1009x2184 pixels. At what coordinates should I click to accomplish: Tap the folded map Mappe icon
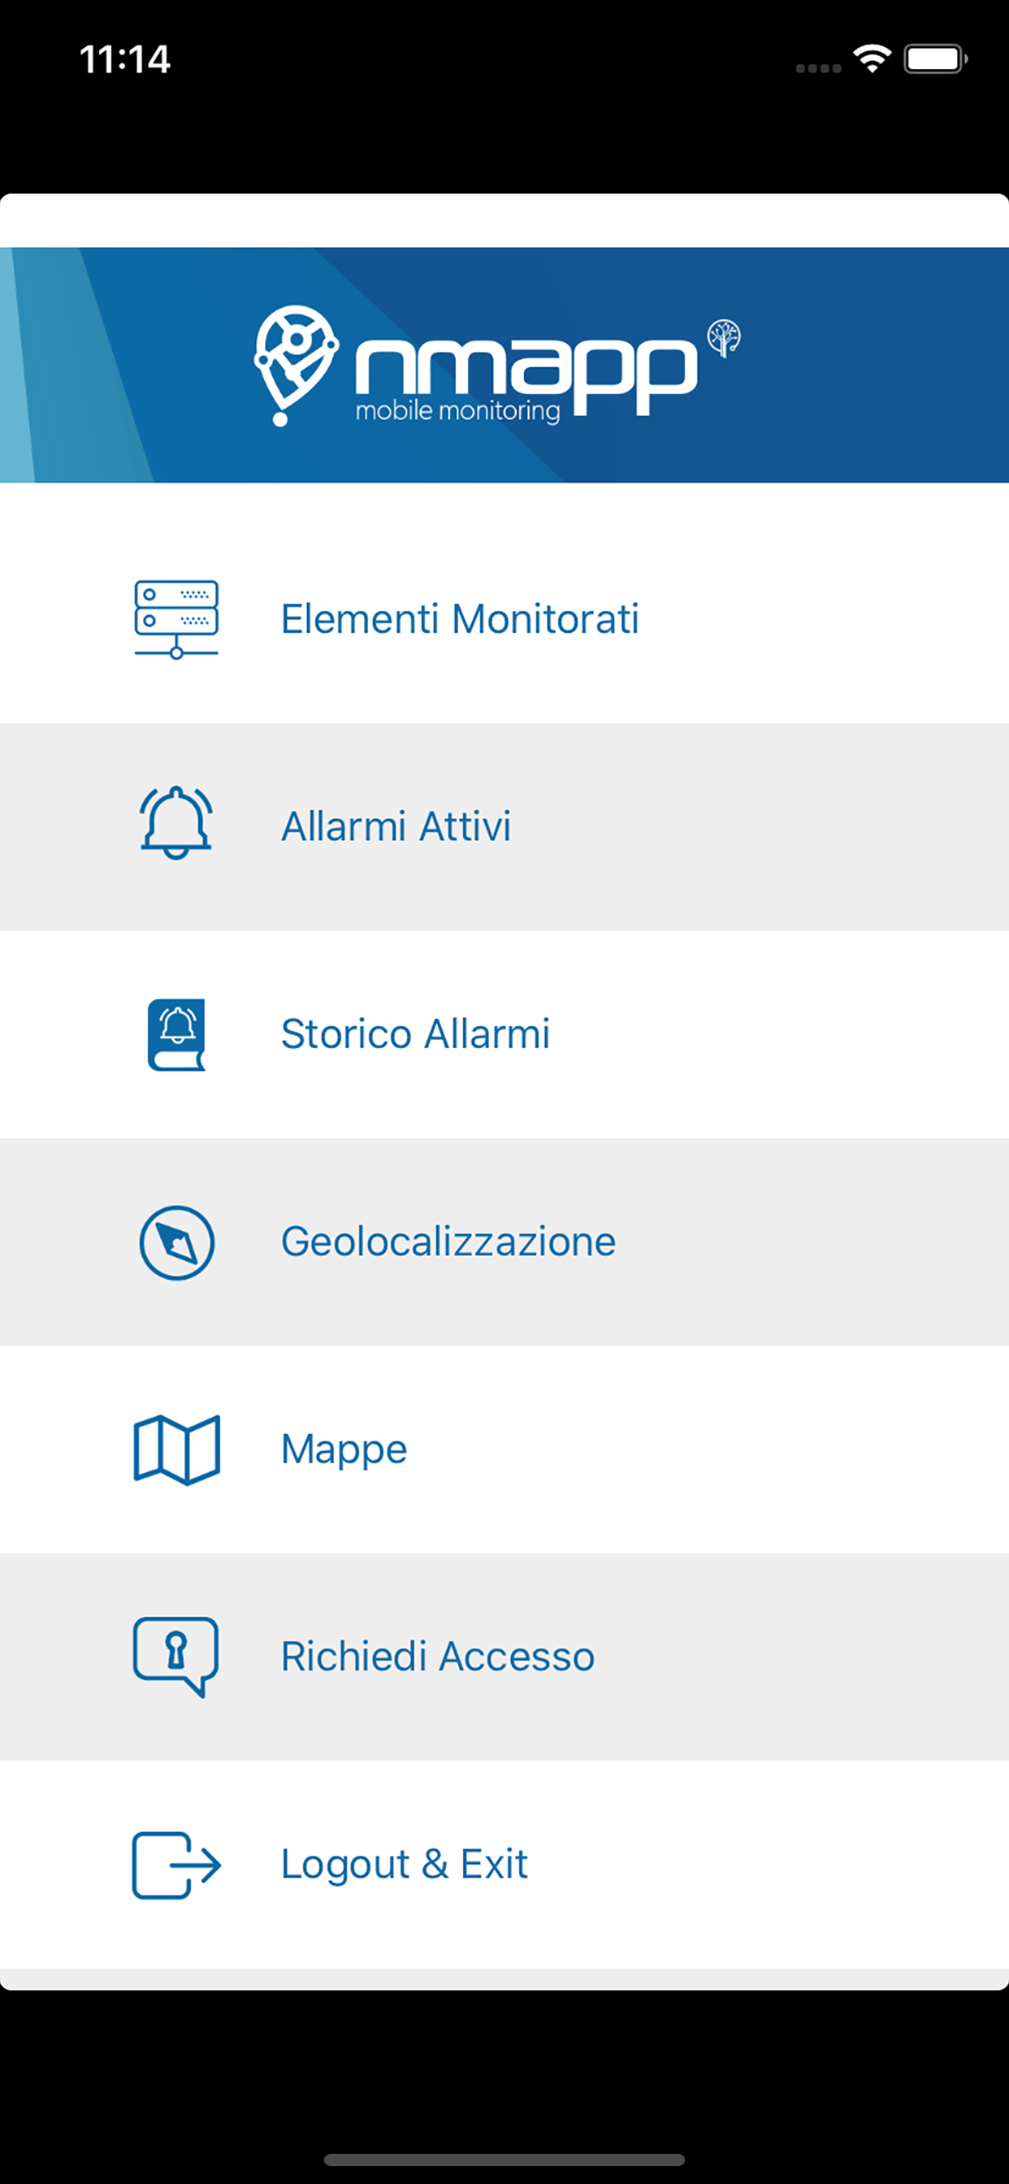[176, 1449]
